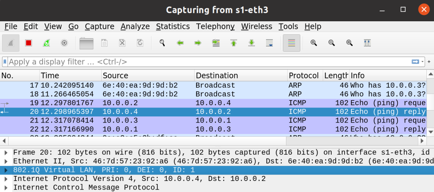Zoom in the packet text
The image size is (434, 192).
pos(314,43)
